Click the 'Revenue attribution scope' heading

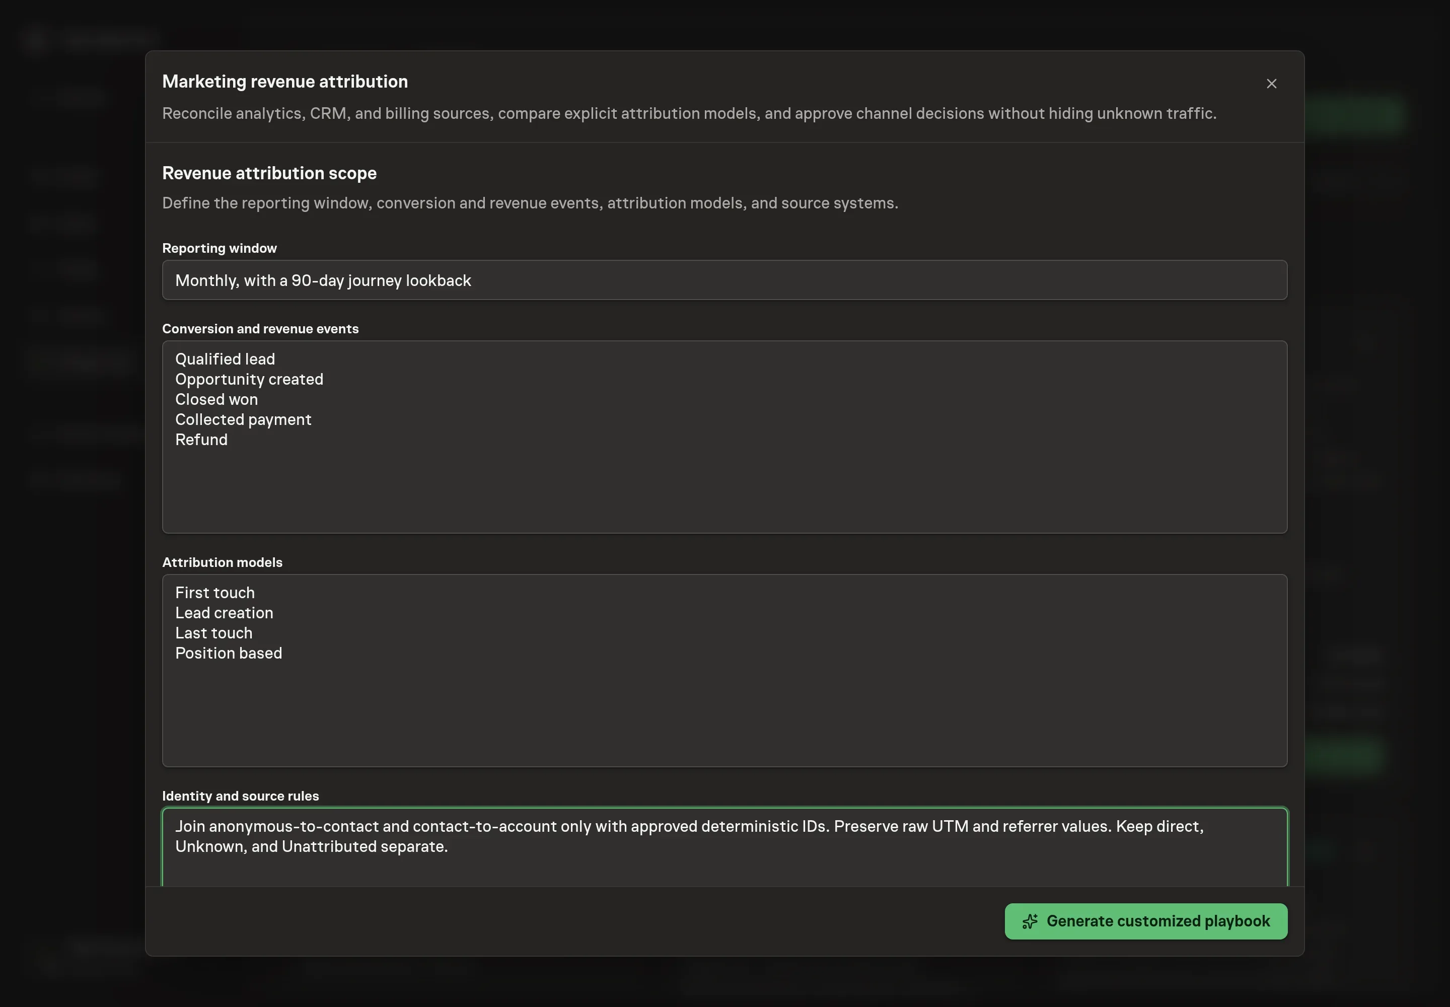(269, 173)
